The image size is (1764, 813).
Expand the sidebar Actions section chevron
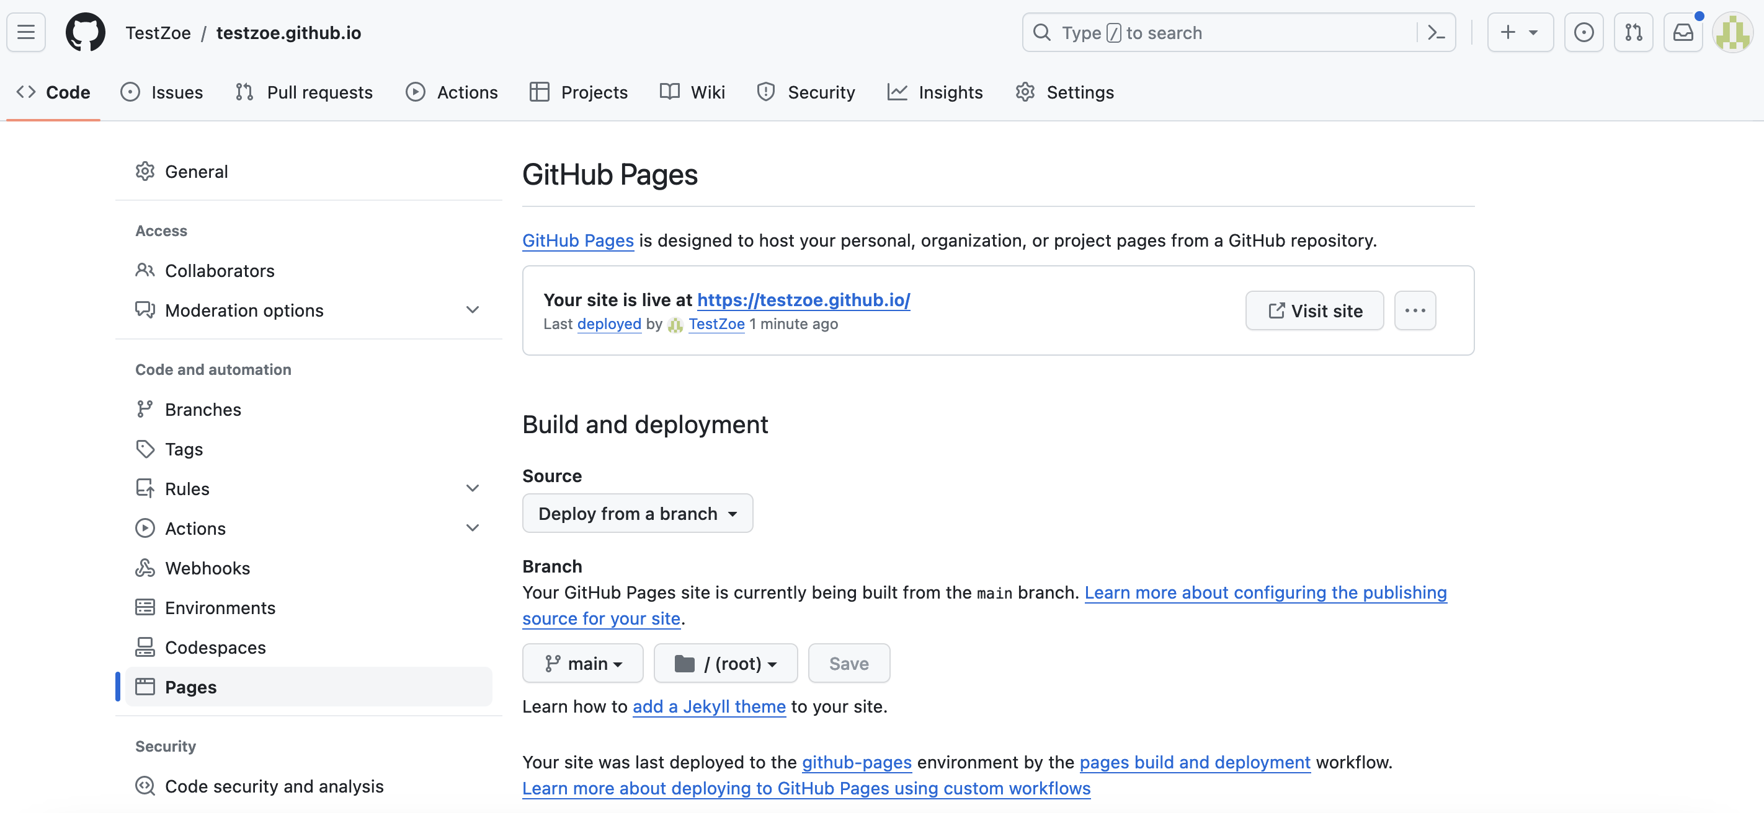click(472, 529)
